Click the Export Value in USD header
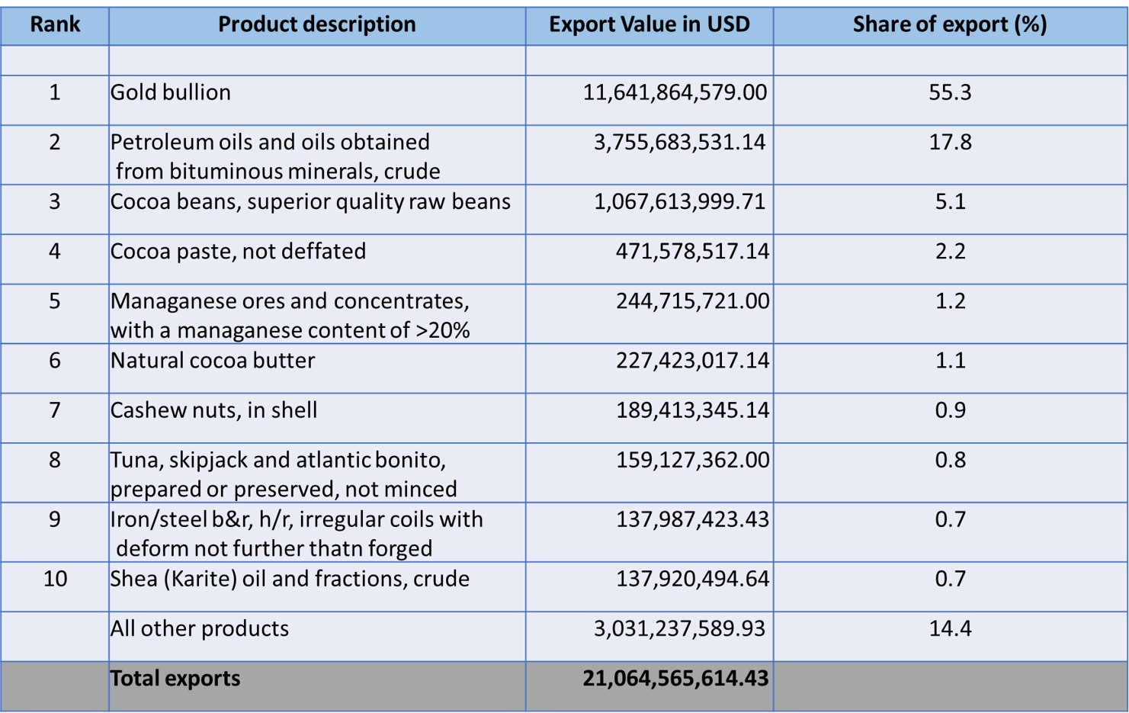 [x=649, y=24]
